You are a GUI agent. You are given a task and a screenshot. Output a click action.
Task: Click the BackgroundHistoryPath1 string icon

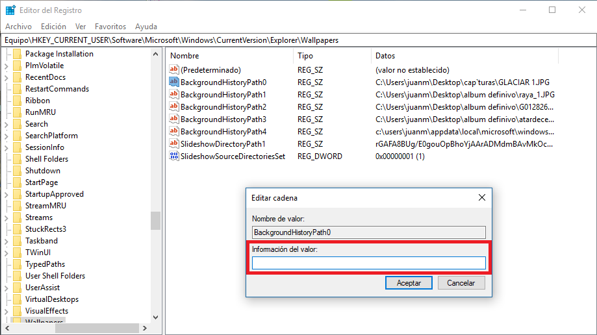(174, 94)
